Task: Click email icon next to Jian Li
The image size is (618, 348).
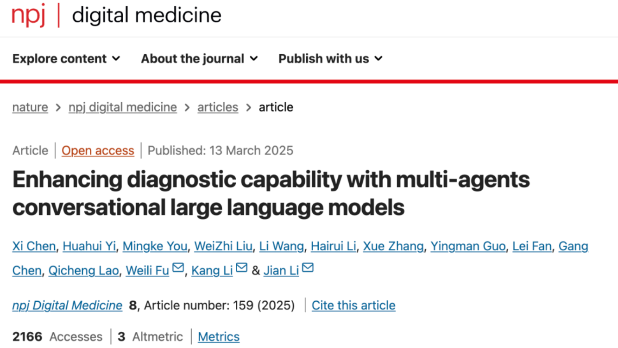Action: point(308,268)
